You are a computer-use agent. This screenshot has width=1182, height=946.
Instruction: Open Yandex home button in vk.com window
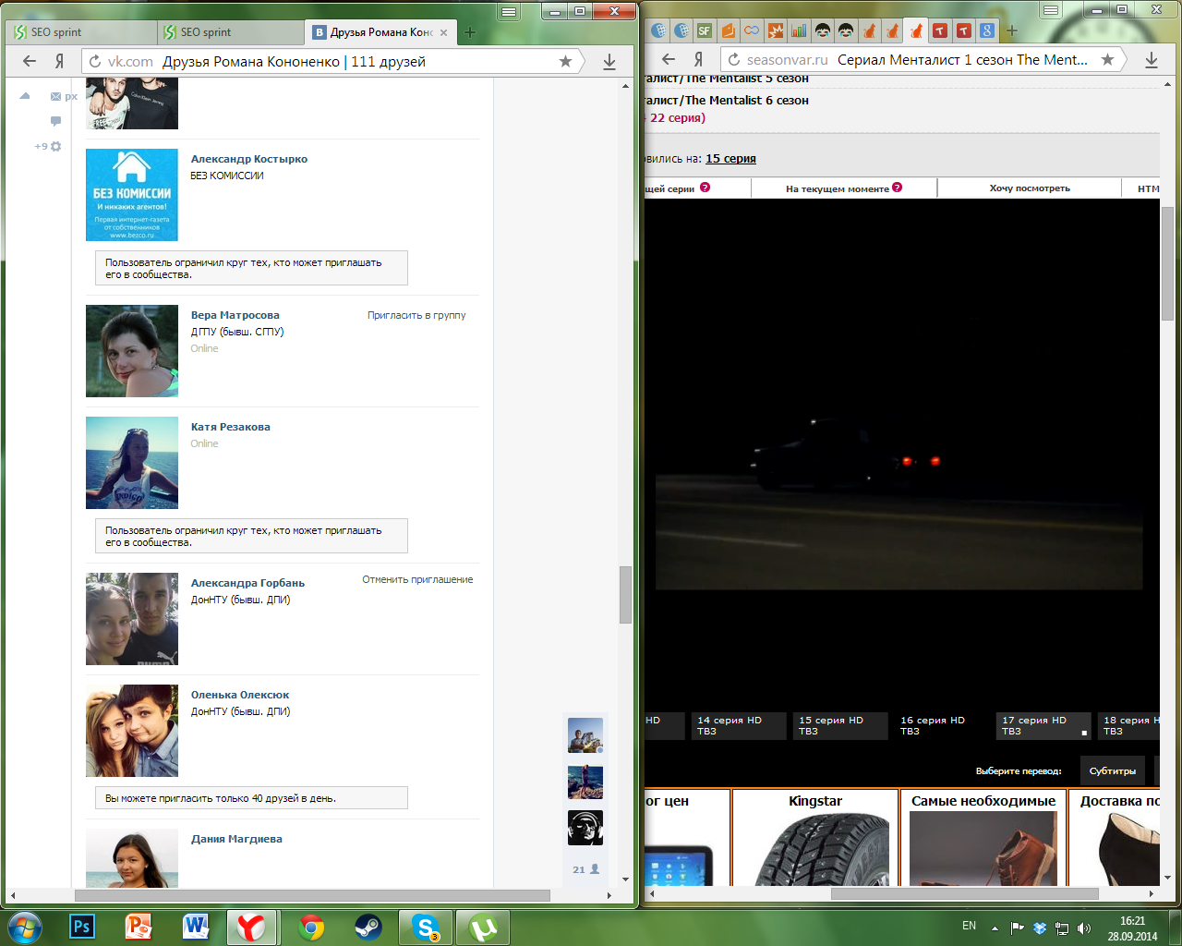pyautogui.click(x=59, y=61)
